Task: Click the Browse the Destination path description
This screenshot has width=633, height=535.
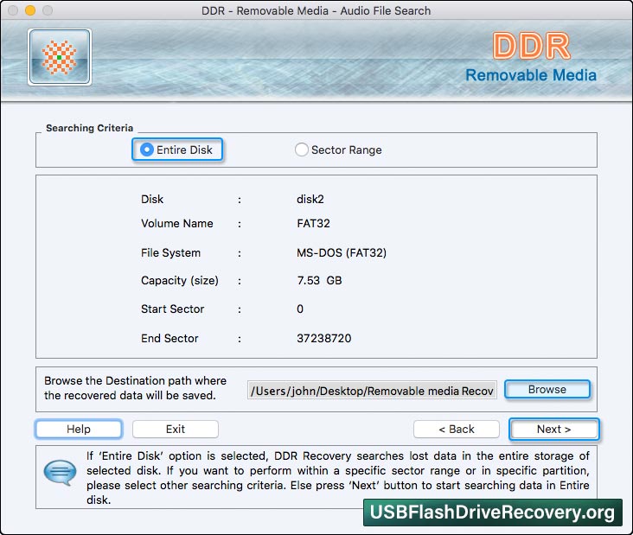Action: pos(135,388)
